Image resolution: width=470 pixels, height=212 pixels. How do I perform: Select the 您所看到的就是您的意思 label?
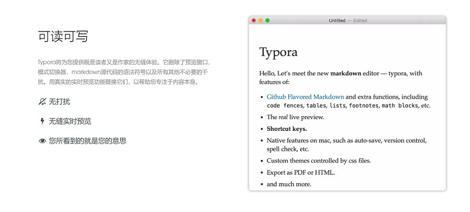(x=87, y=141)
